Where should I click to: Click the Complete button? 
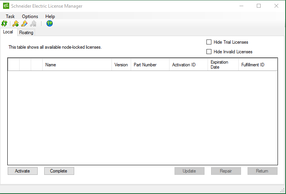[x=59, y=171]
